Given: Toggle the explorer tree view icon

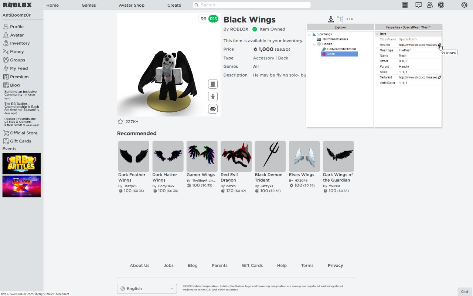Looking at the screenshot, I should click(x=340, y=19).
